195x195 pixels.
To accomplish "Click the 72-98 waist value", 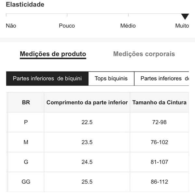I will point(159,122).
